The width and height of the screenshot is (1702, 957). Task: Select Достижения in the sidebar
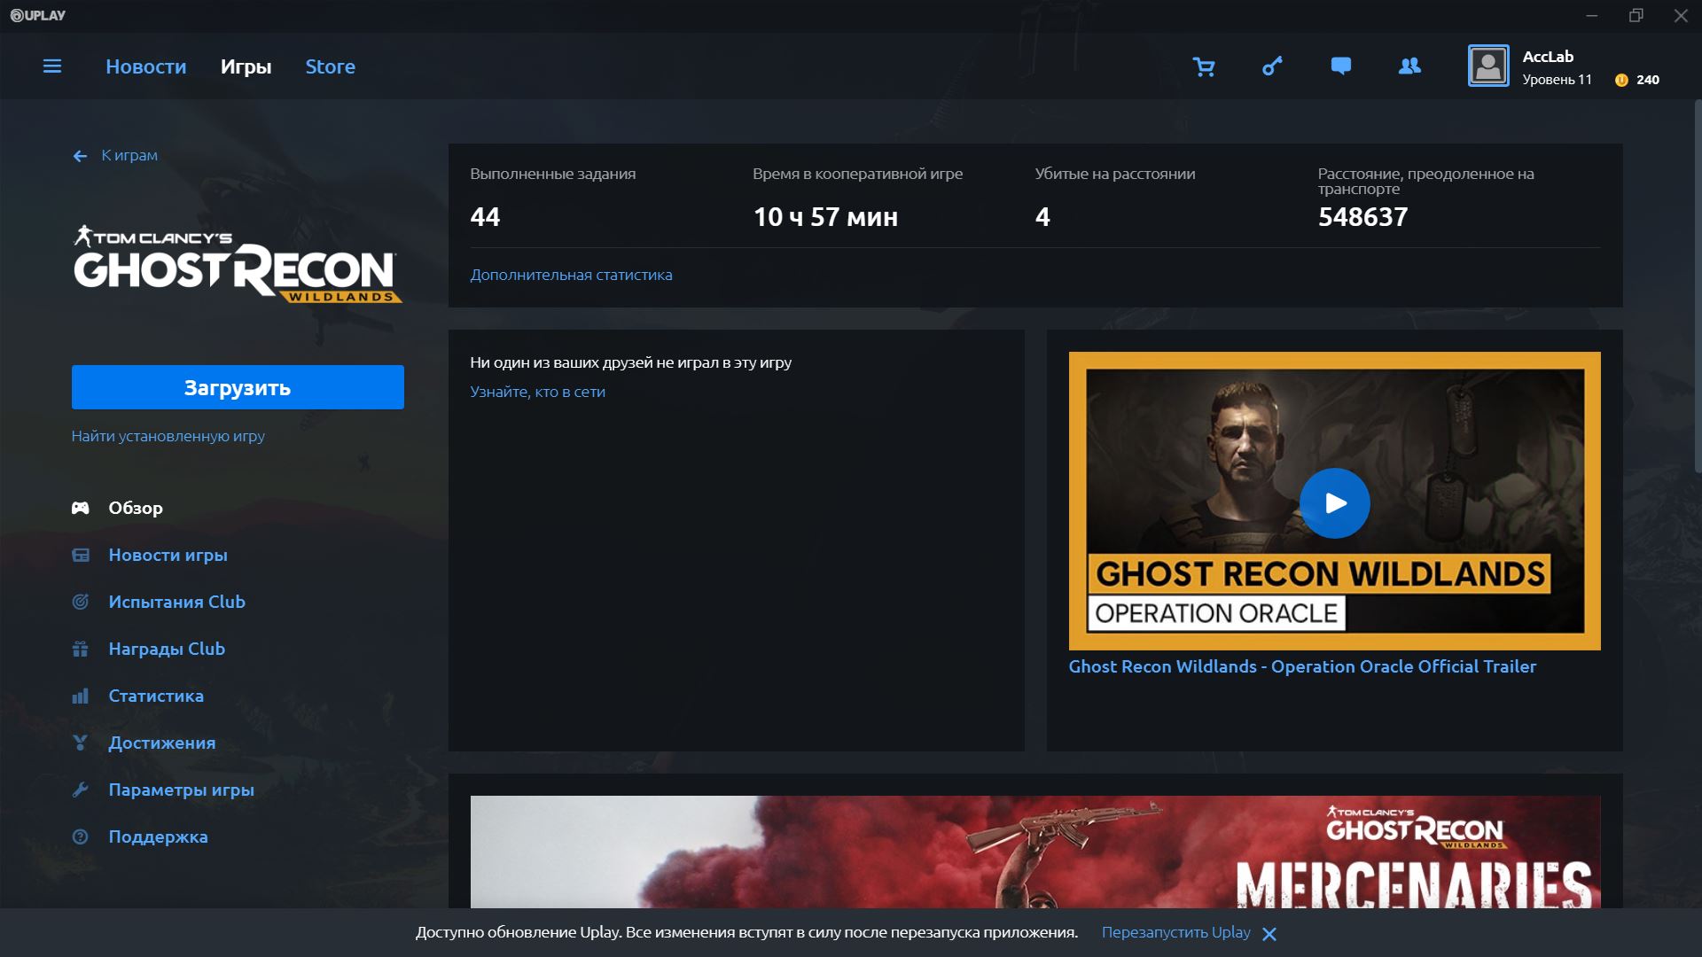[162, 743]
